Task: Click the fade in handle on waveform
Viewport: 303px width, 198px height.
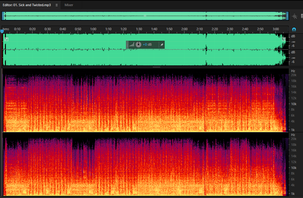Action: (x=6, y=39)
